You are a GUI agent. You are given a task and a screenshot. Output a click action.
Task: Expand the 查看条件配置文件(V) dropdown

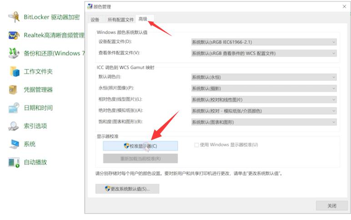click(x=264, y=53)
